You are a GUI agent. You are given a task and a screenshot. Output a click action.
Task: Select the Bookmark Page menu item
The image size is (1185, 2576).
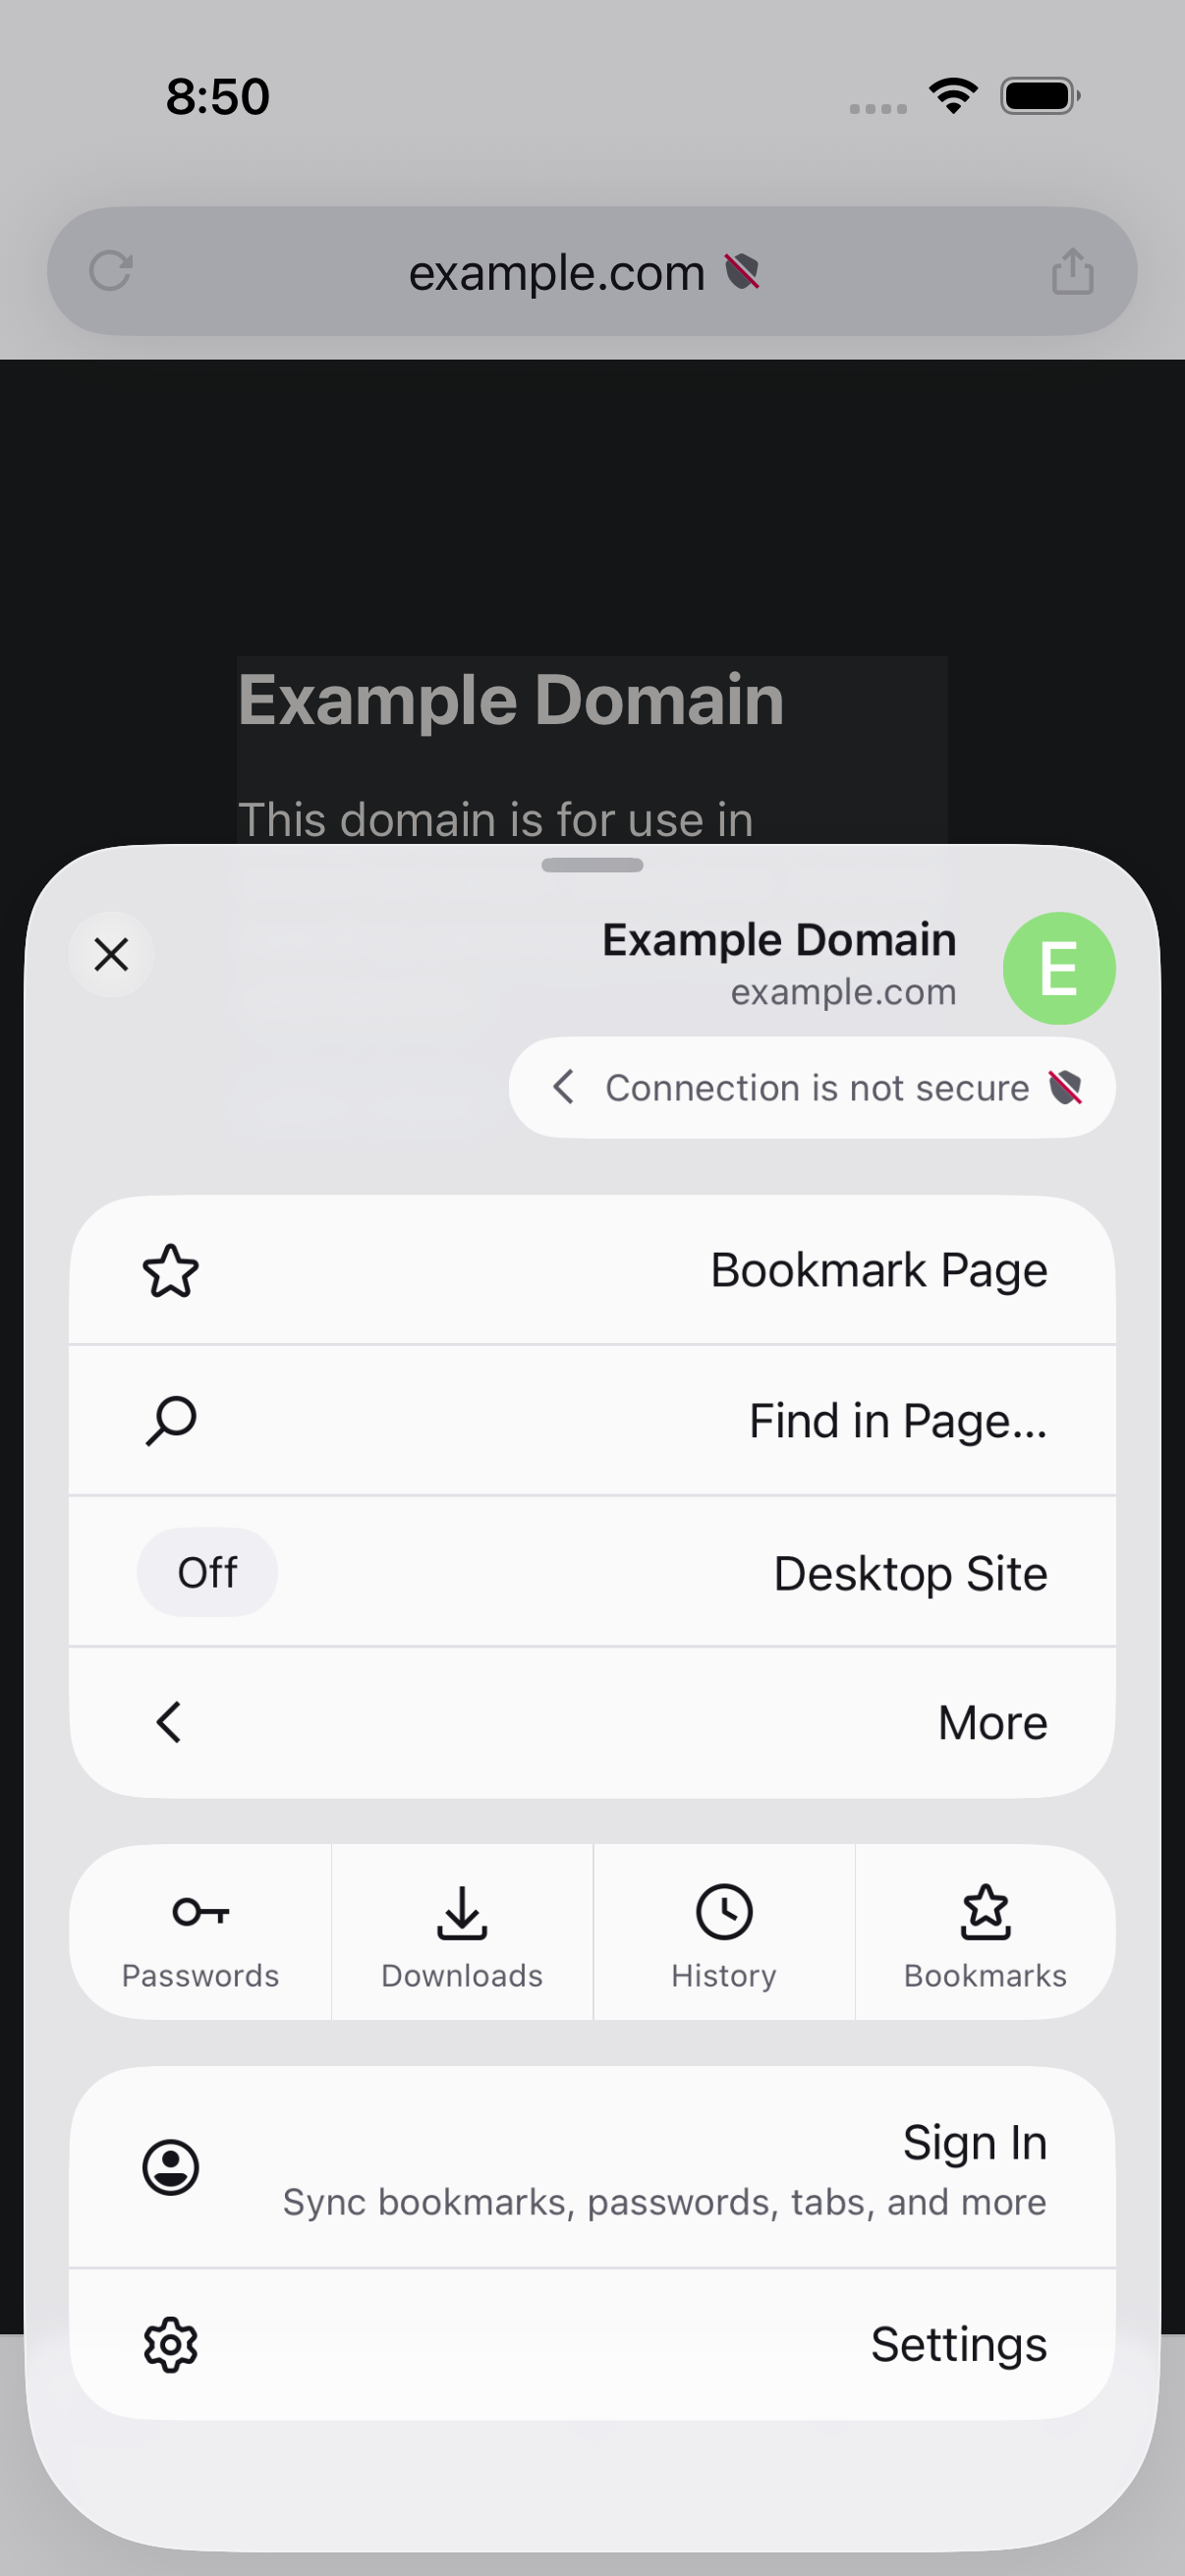(592, 1270)
